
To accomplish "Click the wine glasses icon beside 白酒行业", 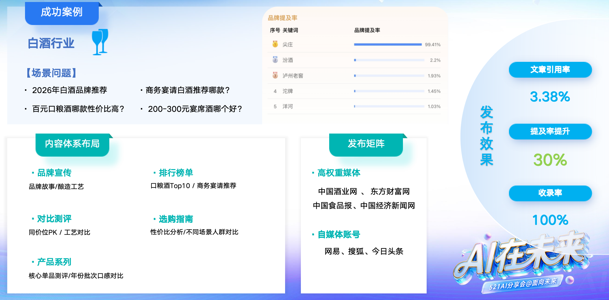I will tap(100, 42).
